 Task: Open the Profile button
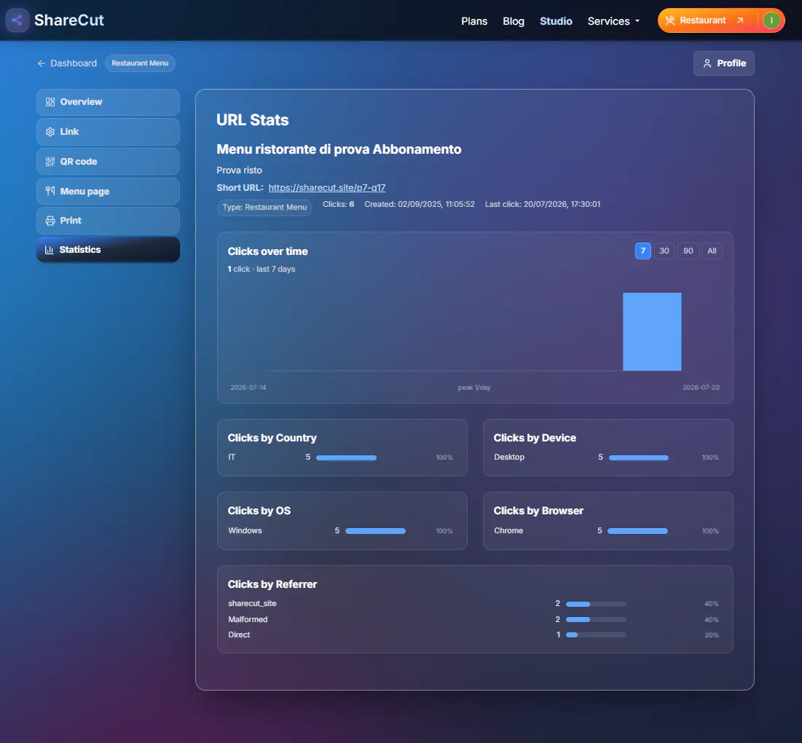point(724,63)
